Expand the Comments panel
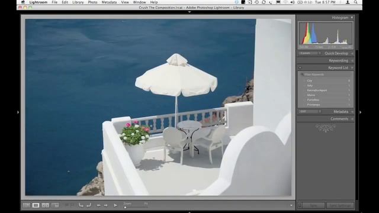 352,119
